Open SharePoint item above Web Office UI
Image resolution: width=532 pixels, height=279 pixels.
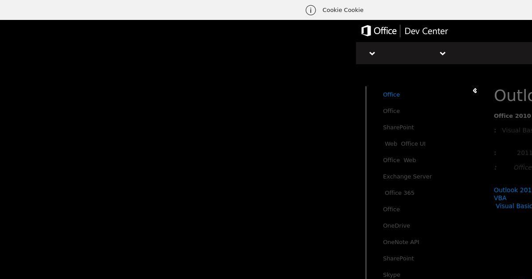pos(399,128)
